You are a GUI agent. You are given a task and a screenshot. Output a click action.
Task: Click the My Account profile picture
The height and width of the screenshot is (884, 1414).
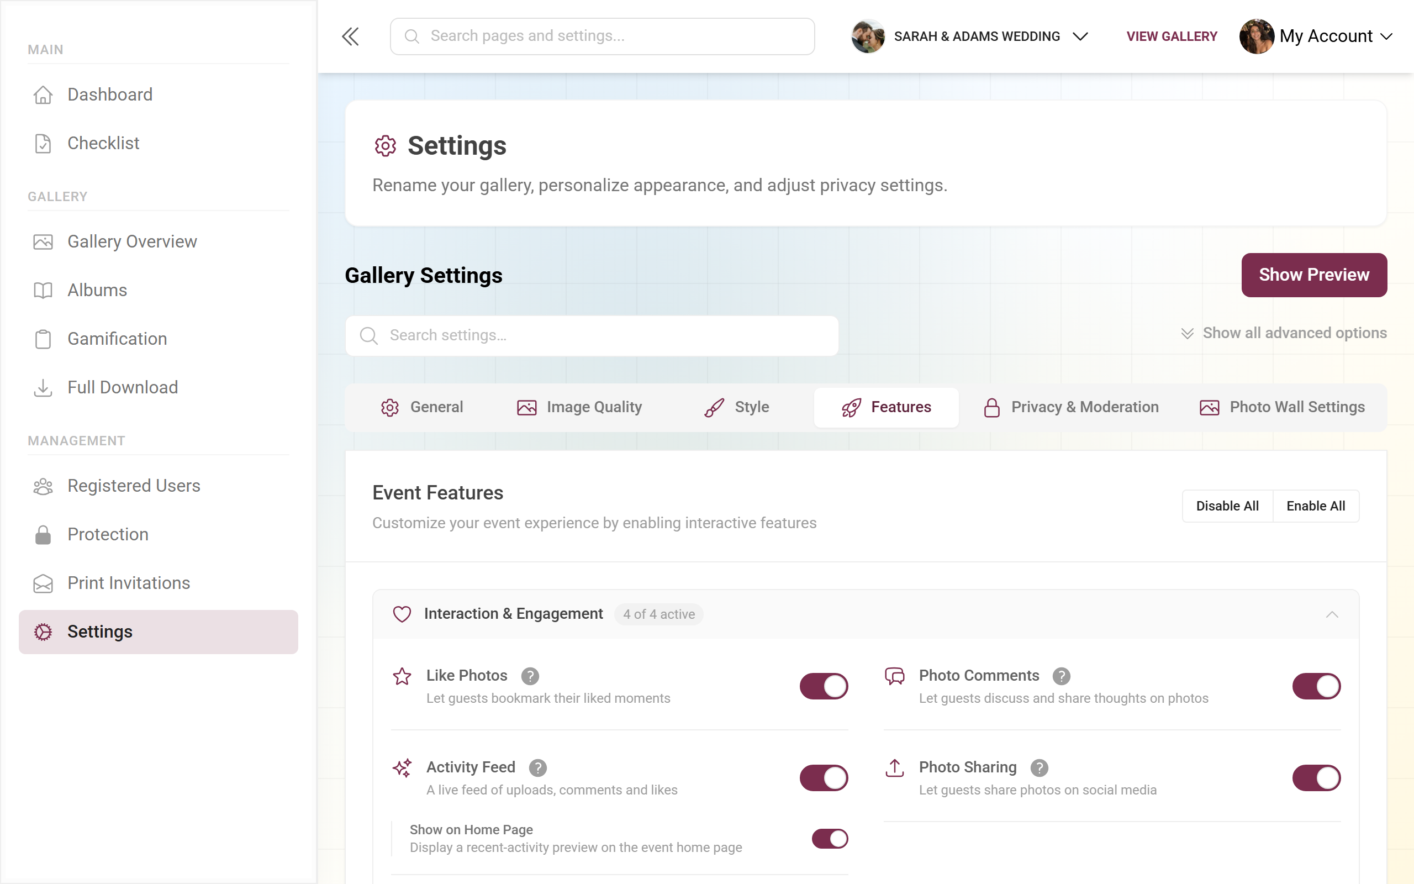(1256, 36)
